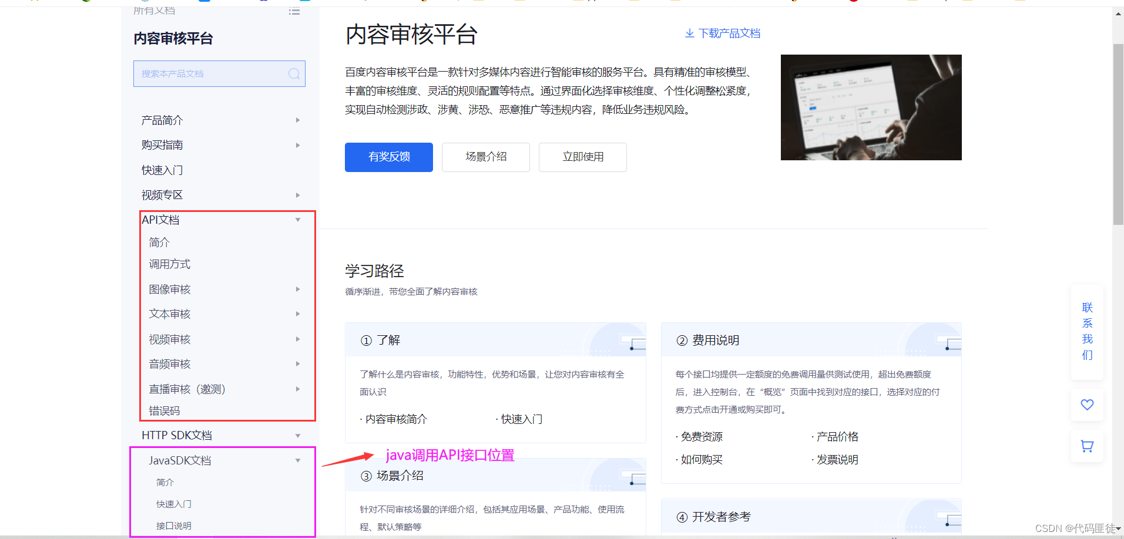Open 接口说明 under JavaSDK文档
The width and height of the screenshot is (1124, 539).
174,525
